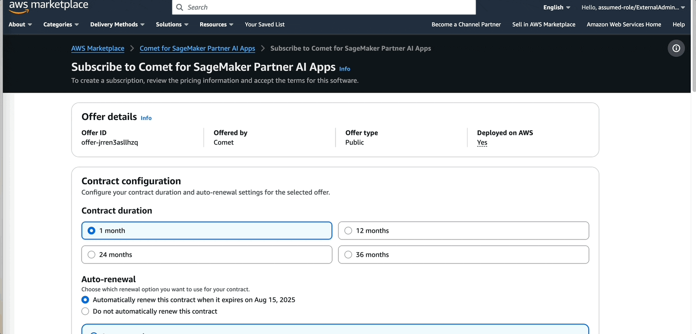The image size is (696, 334).
Task: Open the circular info panel icon
Action: coord(676,48)
